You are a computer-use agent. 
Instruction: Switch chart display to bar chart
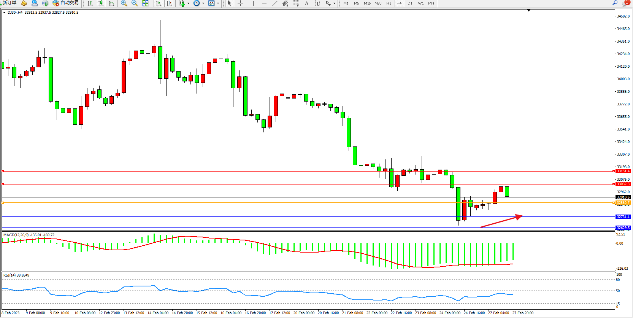[90, 3]
